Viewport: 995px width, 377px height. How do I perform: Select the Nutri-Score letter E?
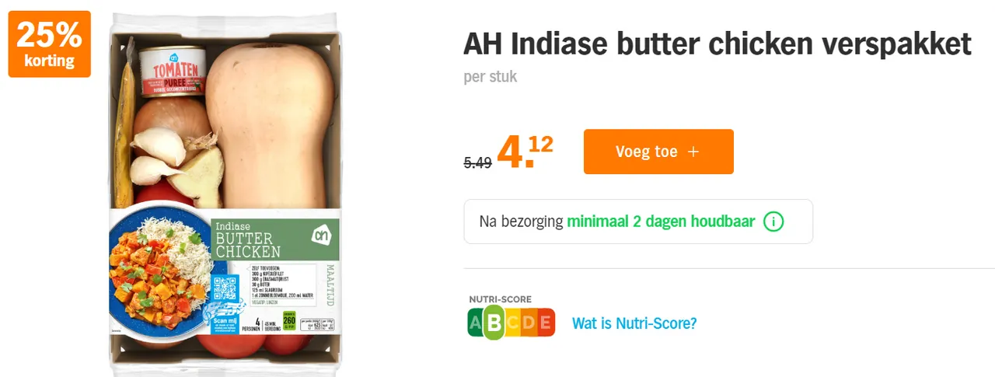pos(546,323)
